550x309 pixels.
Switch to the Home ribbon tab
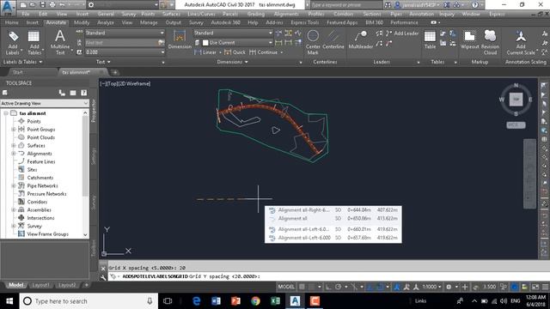tap(11, 22)
